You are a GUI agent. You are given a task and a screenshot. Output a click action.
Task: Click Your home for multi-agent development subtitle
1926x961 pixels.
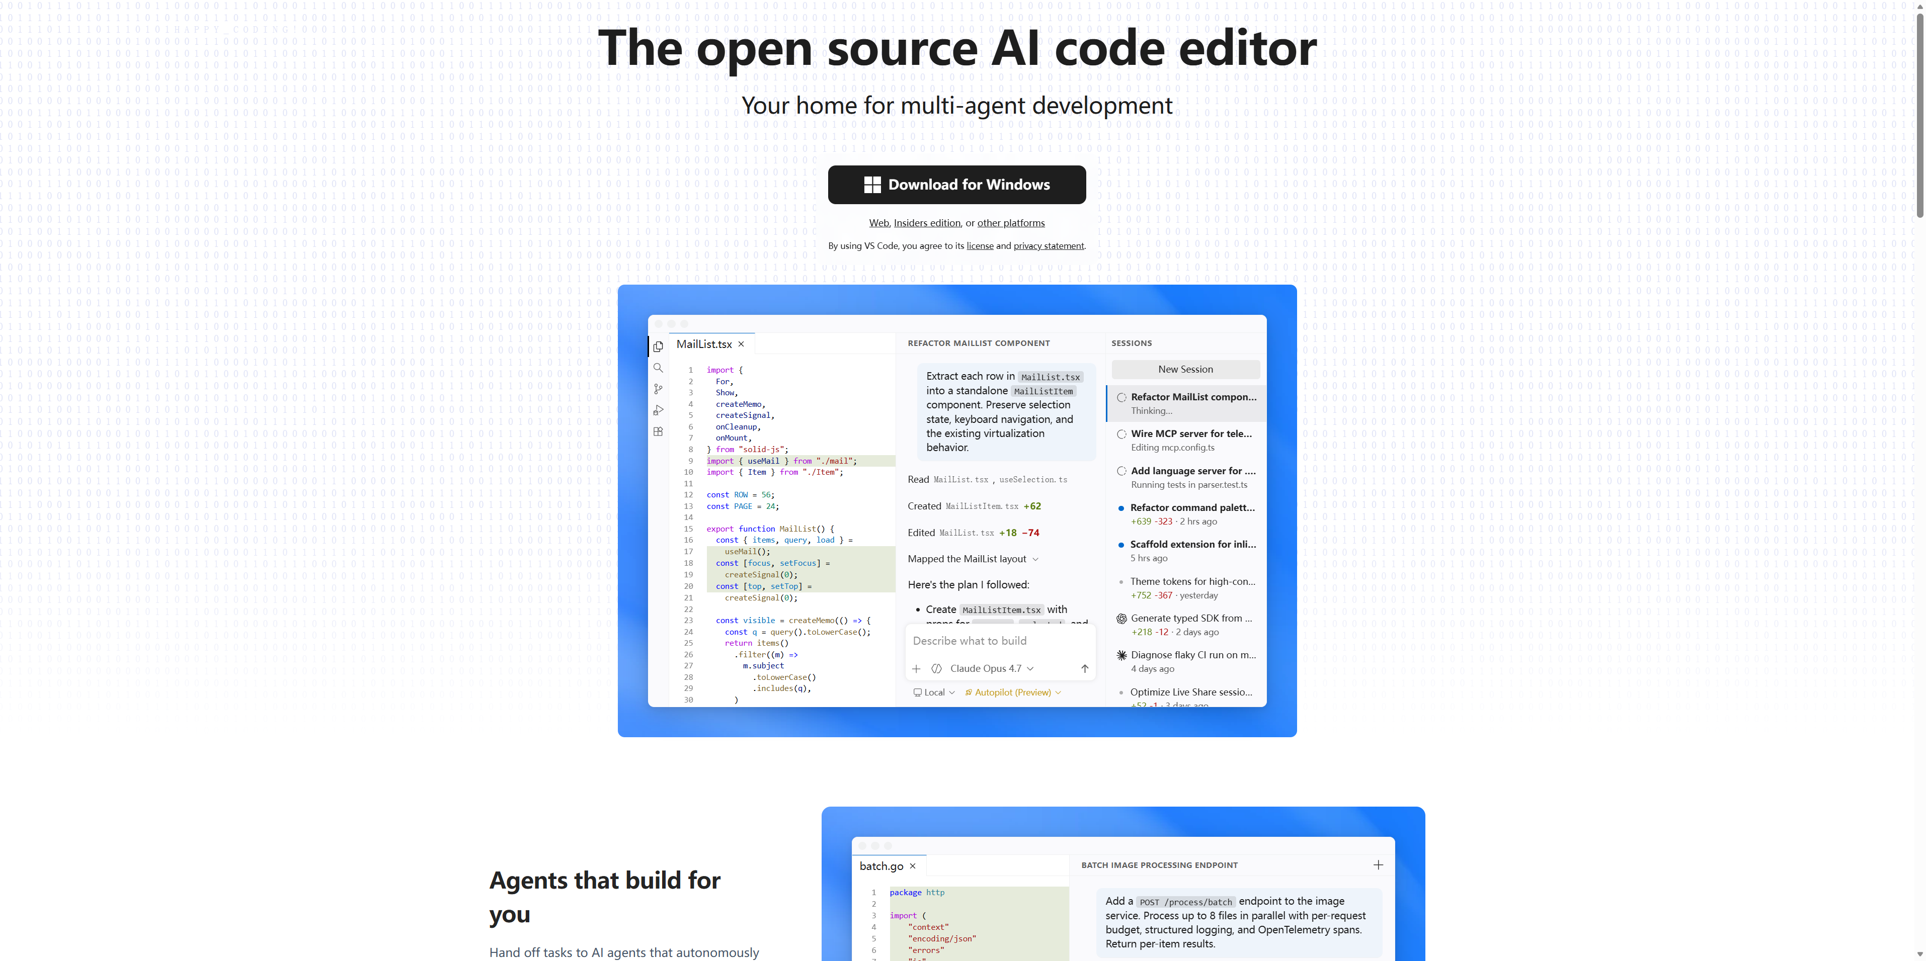pos(956,106)
